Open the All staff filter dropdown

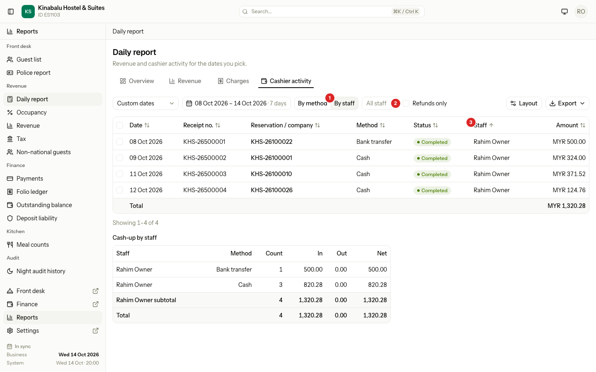[x=381, y=103]
